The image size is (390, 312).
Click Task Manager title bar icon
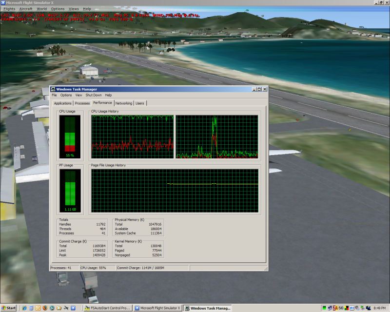(x=53, y=89)
